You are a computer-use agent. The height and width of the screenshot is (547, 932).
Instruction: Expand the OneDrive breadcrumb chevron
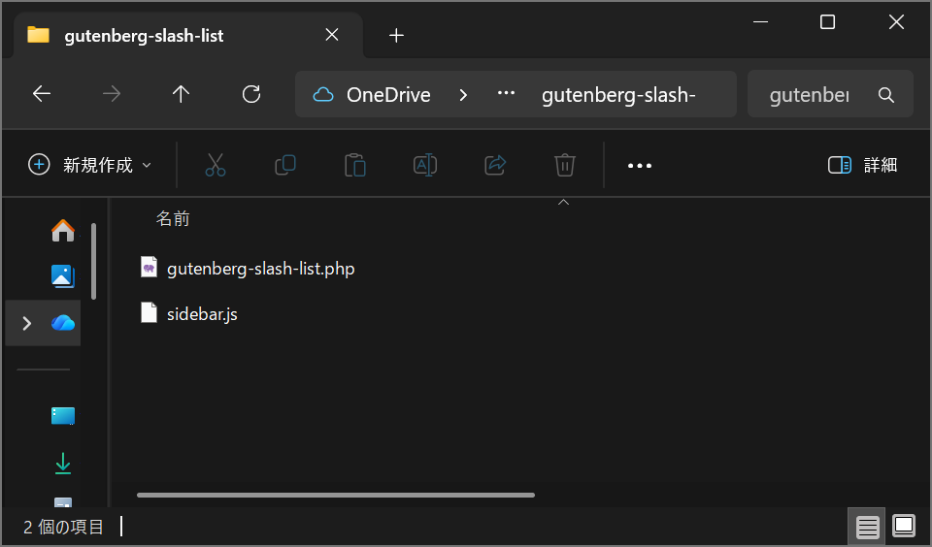463,94
